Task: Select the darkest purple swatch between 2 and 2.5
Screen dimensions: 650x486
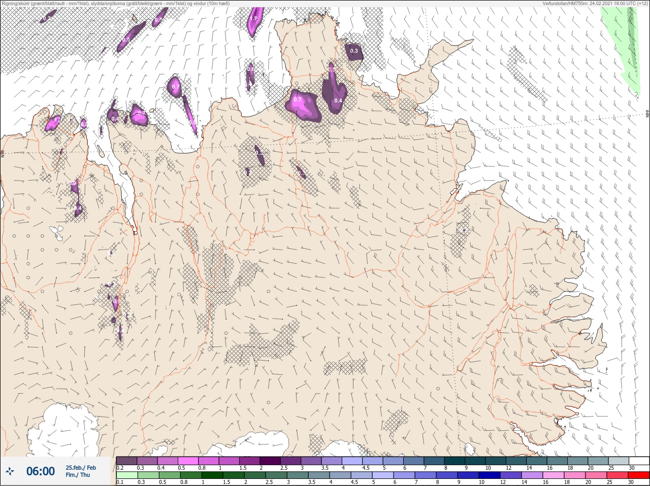Action: click(271, 461)
